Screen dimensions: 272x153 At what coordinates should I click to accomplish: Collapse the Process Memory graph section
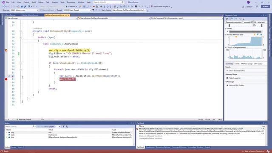point(226,35)
